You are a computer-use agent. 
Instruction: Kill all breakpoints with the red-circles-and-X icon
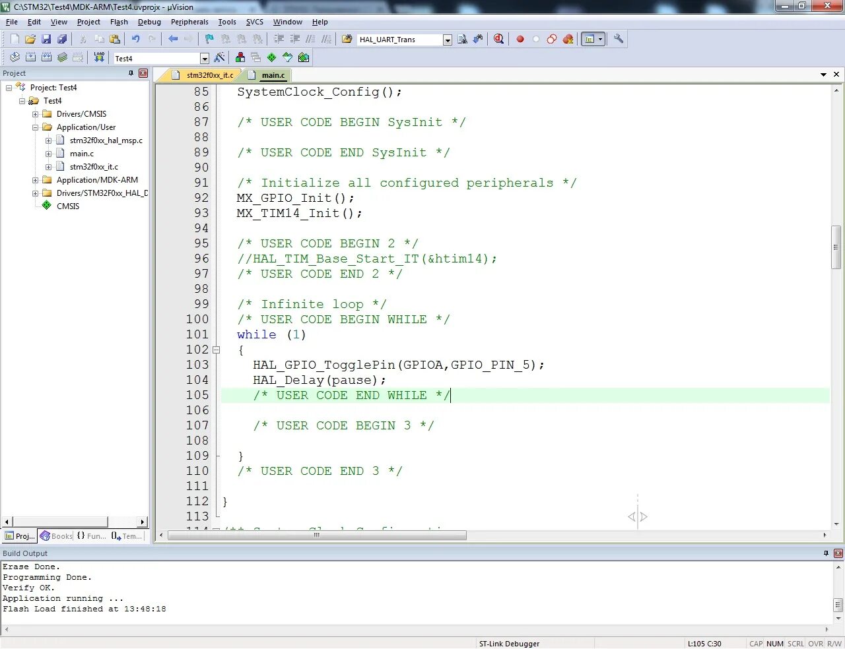tap(568, 39)
